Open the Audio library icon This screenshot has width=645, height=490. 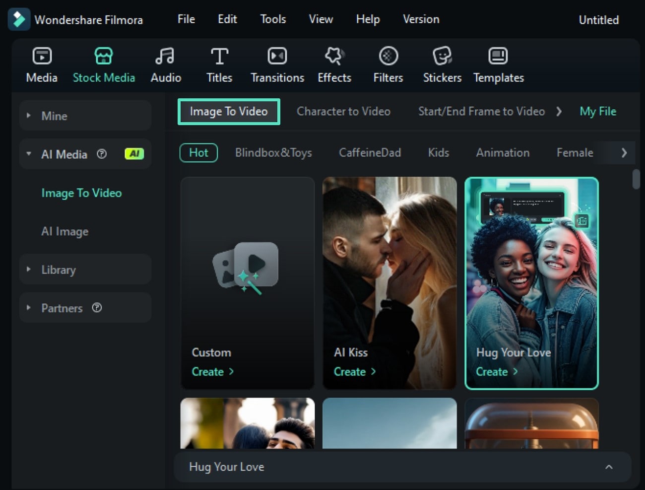point(165,56)
